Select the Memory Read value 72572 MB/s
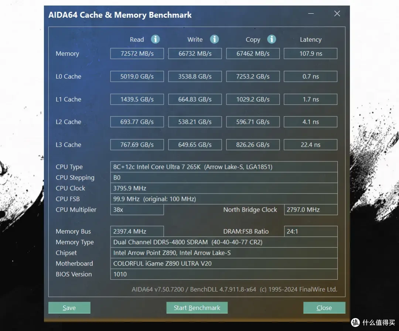The image size is (399, 331). (137, 54)
